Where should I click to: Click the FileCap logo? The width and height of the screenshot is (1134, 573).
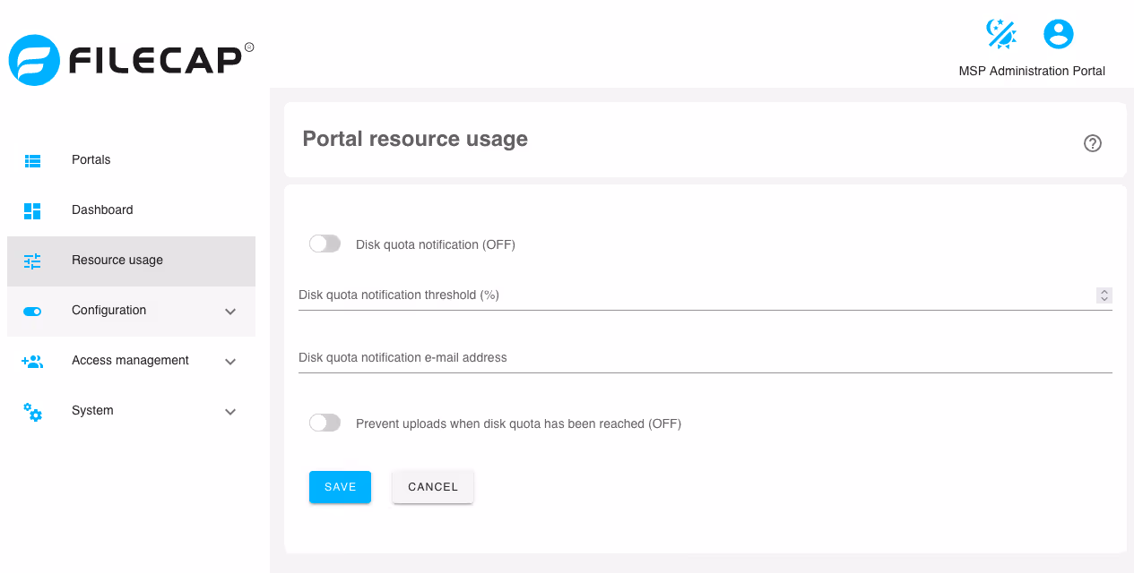131,60
